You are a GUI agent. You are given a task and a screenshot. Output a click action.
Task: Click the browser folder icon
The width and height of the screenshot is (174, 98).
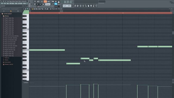[11, 11]
